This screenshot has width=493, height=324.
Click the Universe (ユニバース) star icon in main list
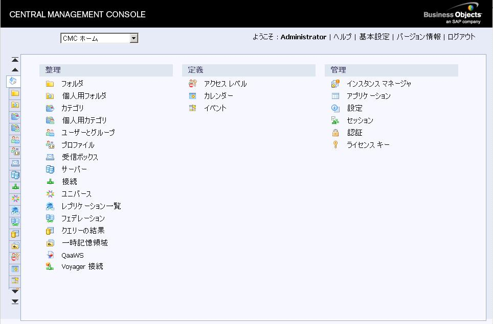(x=50, y=194)
